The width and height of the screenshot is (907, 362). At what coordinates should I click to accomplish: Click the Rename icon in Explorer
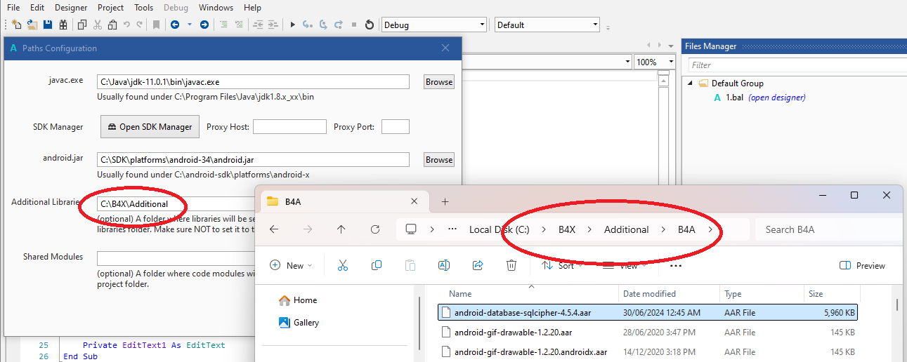tap(444, 265)
